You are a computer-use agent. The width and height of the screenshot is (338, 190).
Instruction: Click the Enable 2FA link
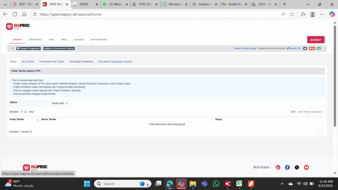pyautogui.click(x=294, y=48)
